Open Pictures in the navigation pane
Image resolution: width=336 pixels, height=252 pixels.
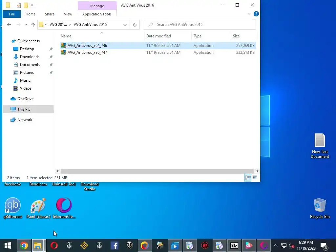click(27, 73)
